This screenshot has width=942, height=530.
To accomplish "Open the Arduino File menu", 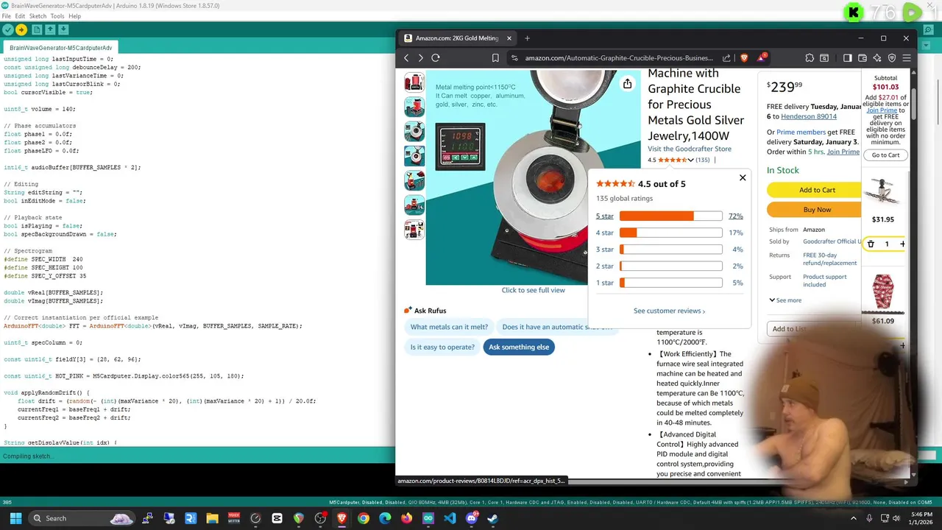I will pos(7,16).
